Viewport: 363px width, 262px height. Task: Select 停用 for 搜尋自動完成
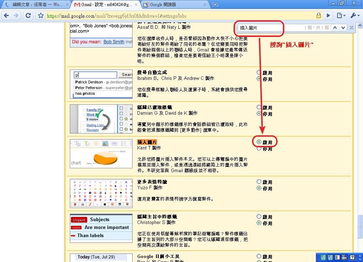tap(259, 79)
